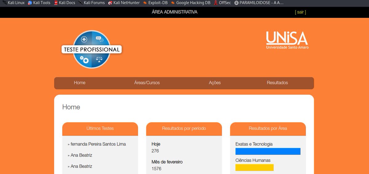Click the Teste Profissional logo
This screenshot has height=174, width=369.
pyautogui.click(x=92, y=49)
